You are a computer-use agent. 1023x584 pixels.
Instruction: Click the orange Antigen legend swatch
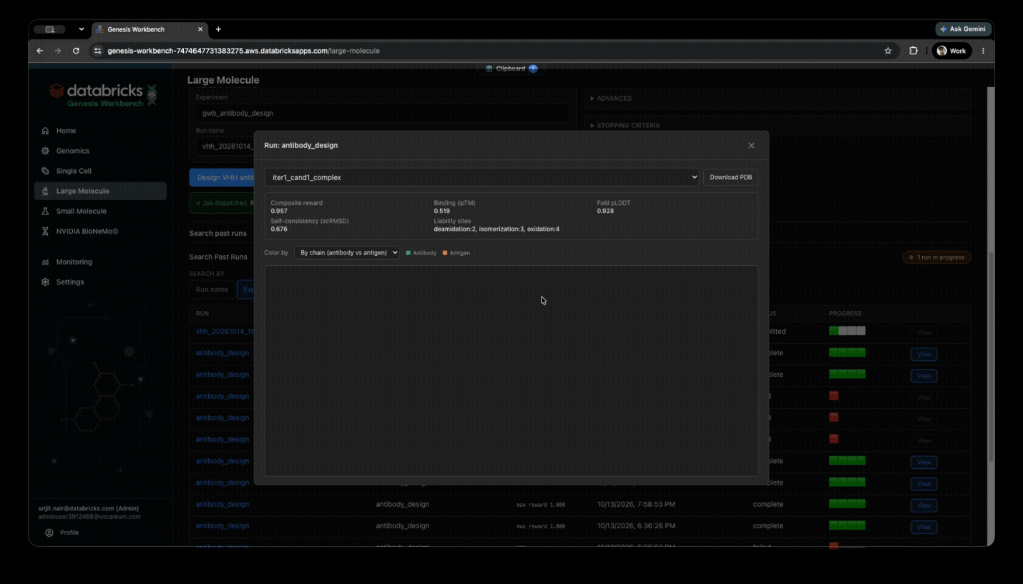(x=445, y=253)
